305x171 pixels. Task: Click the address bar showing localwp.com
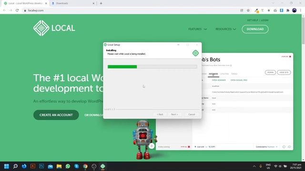(130, 10)
